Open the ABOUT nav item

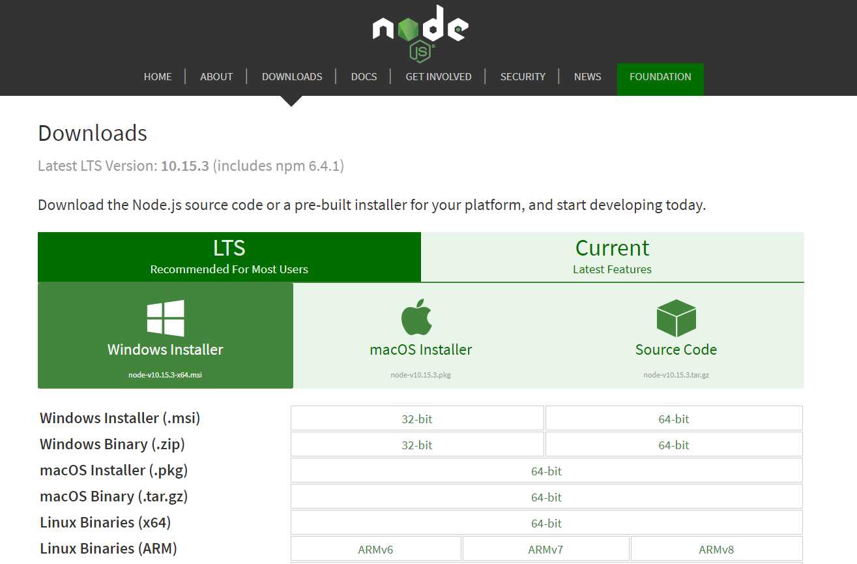tap(216, 77)
